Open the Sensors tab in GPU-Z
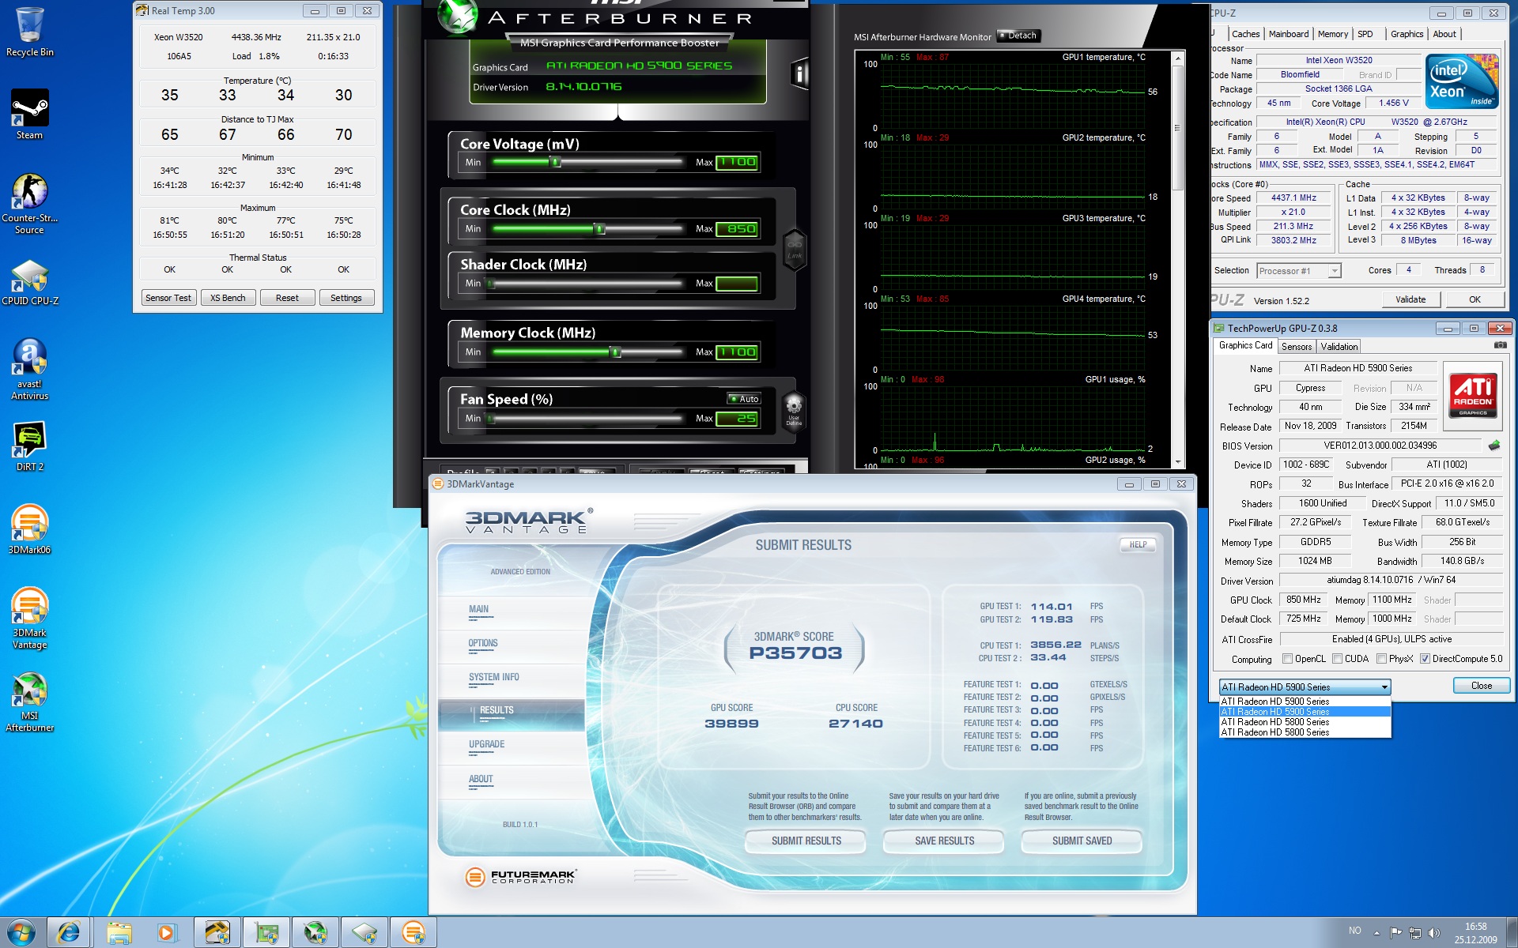 [x=1297, y=347]
